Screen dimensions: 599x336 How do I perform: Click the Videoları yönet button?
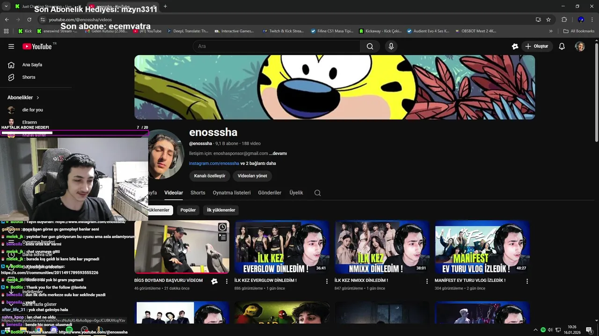(x=252, y=176)
